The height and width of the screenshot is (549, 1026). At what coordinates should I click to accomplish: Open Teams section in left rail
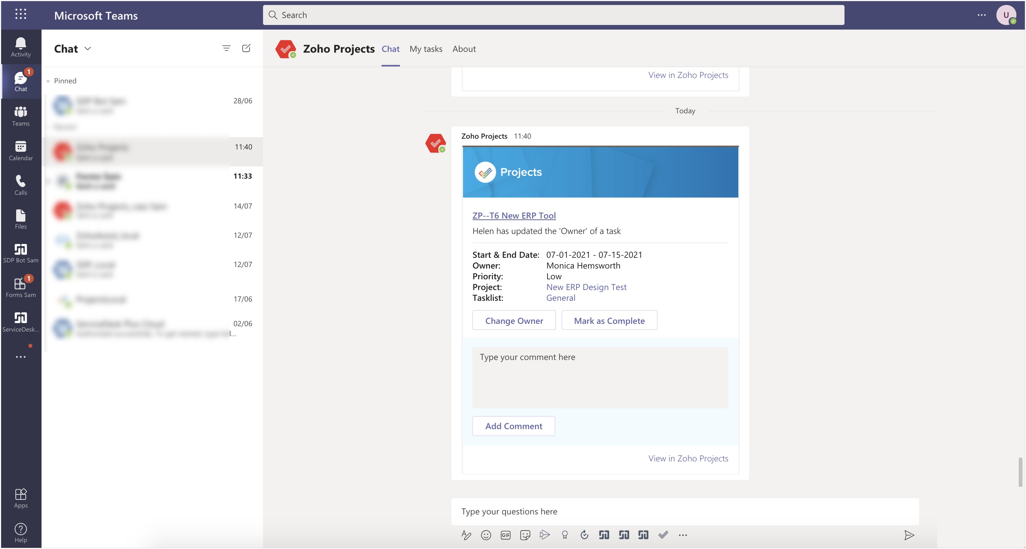tap(21, 116)
